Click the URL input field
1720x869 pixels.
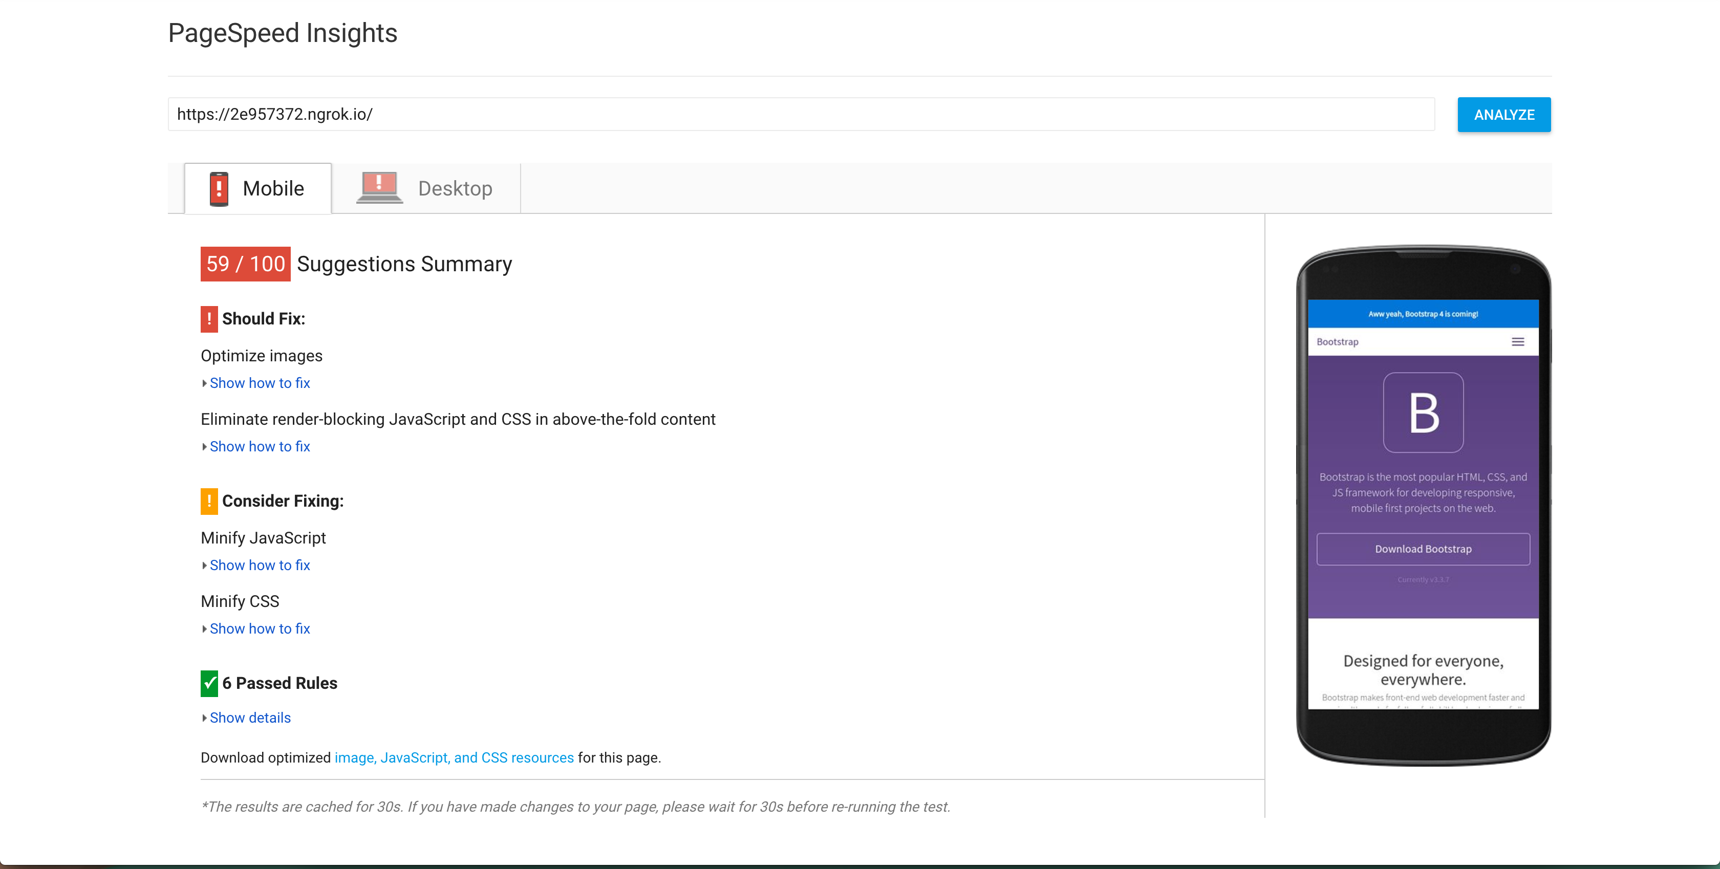coord(801,115)
